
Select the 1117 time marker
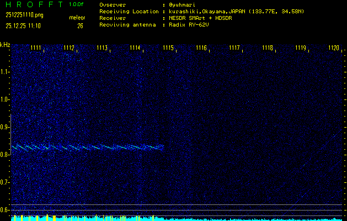234,48
